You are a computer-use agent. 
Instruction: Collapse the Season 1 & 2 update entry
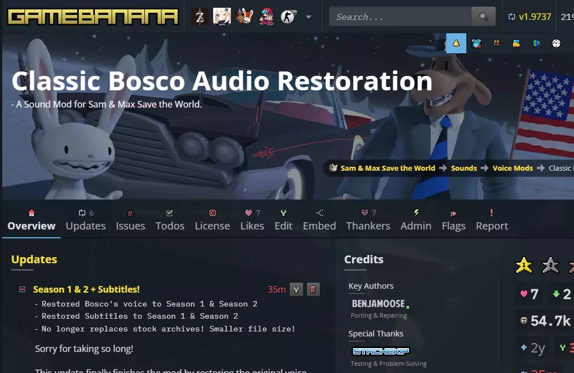tap(22, 289)
